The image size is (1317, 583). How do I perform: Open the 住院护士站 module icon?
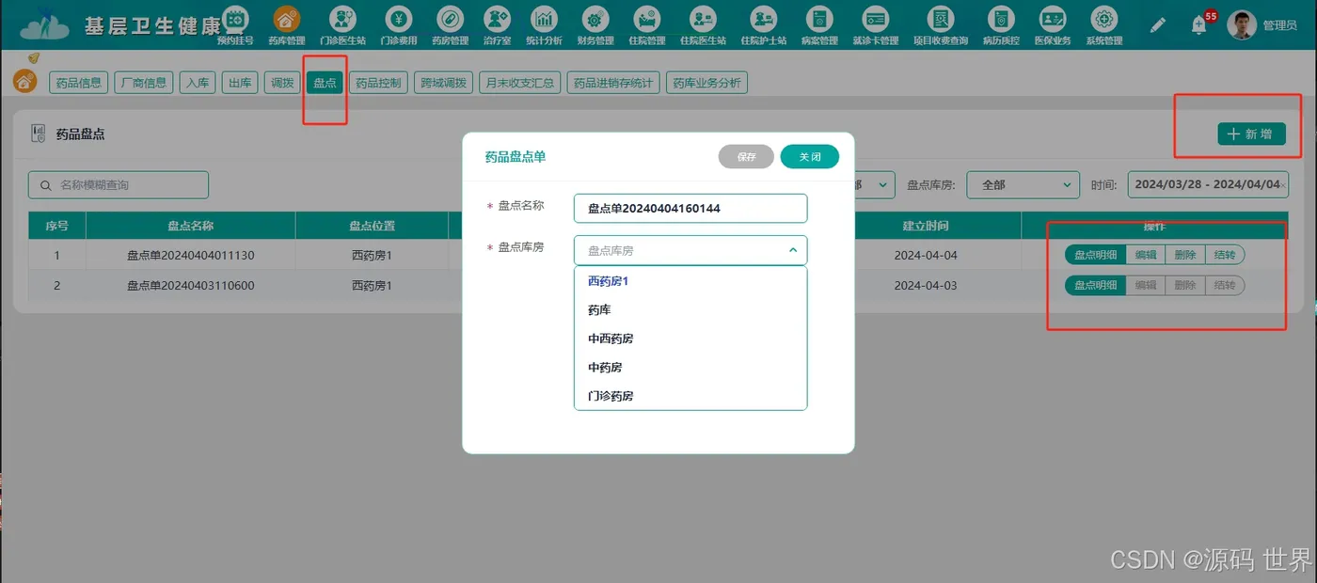point(764,19)
